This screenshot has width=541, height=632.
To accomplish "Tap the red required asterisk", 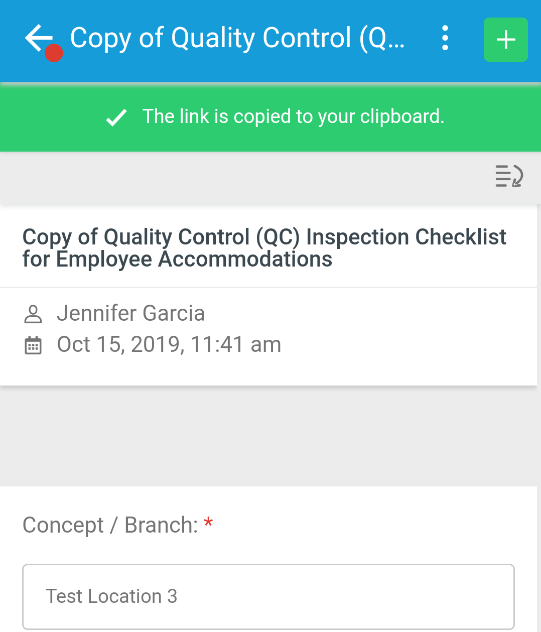I will pos(208,523).
